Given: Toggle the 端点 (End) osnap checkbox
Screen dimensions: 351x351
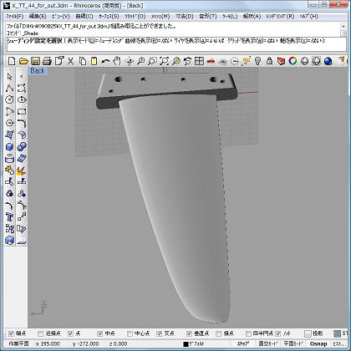Looking at the screenshot, I should pyautogui.click(x=11, y=333).
